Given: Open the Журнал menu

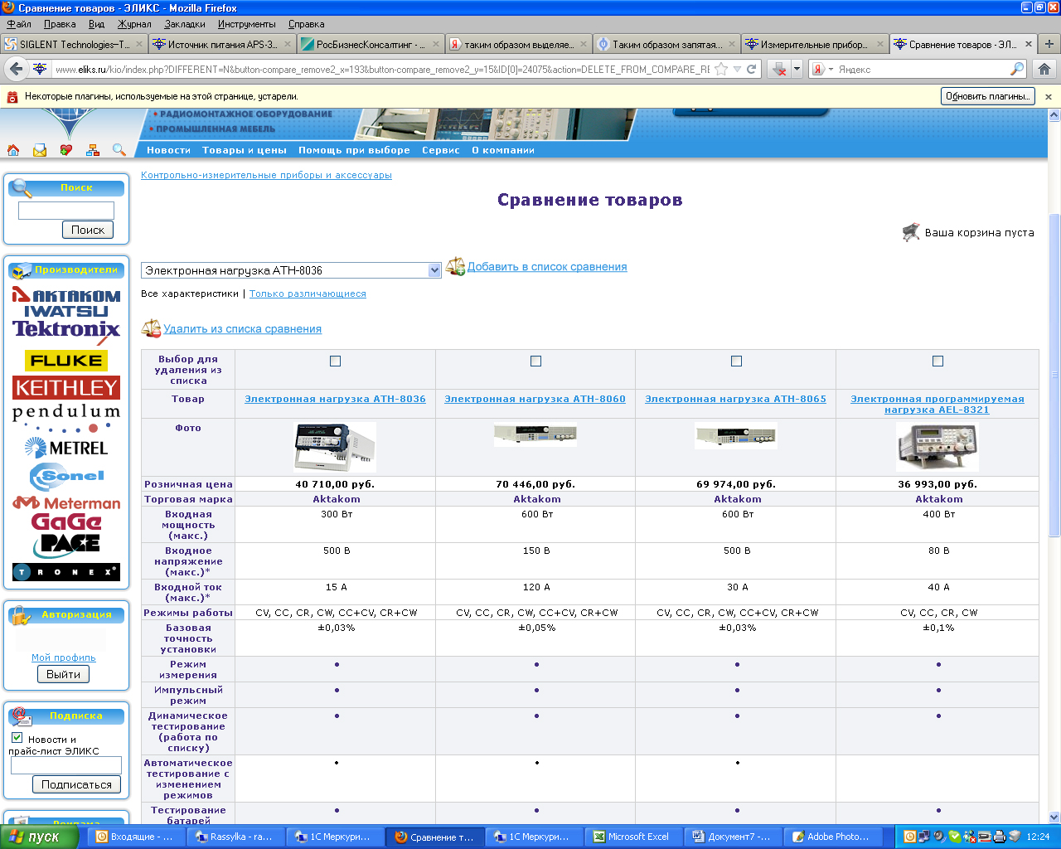Looking at the screenshot, I should 134,24.
